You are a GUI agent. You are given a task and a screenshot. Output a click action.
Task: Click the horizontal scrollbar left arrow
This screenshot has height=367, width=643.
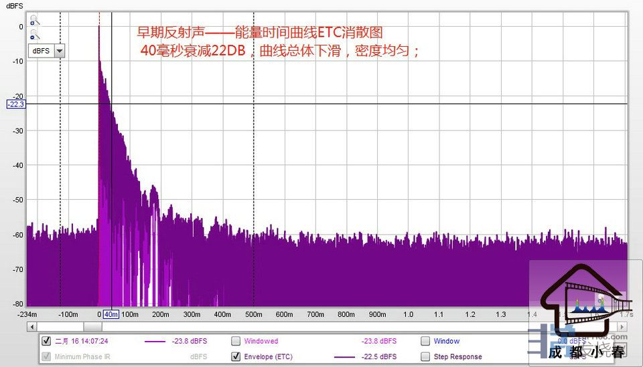click(31, 326)
